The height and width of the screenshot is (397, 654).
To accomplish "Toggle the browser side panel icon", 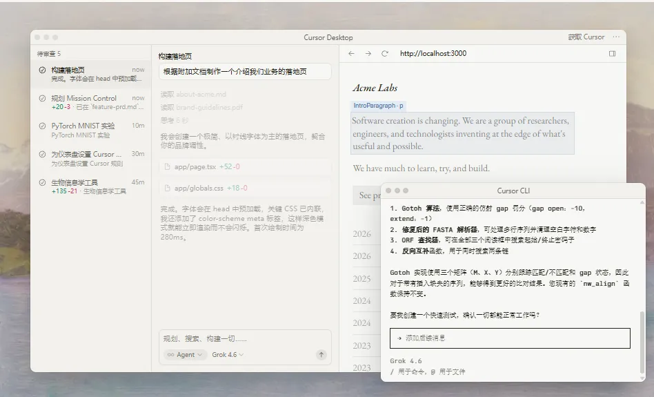I will point(612,53).
